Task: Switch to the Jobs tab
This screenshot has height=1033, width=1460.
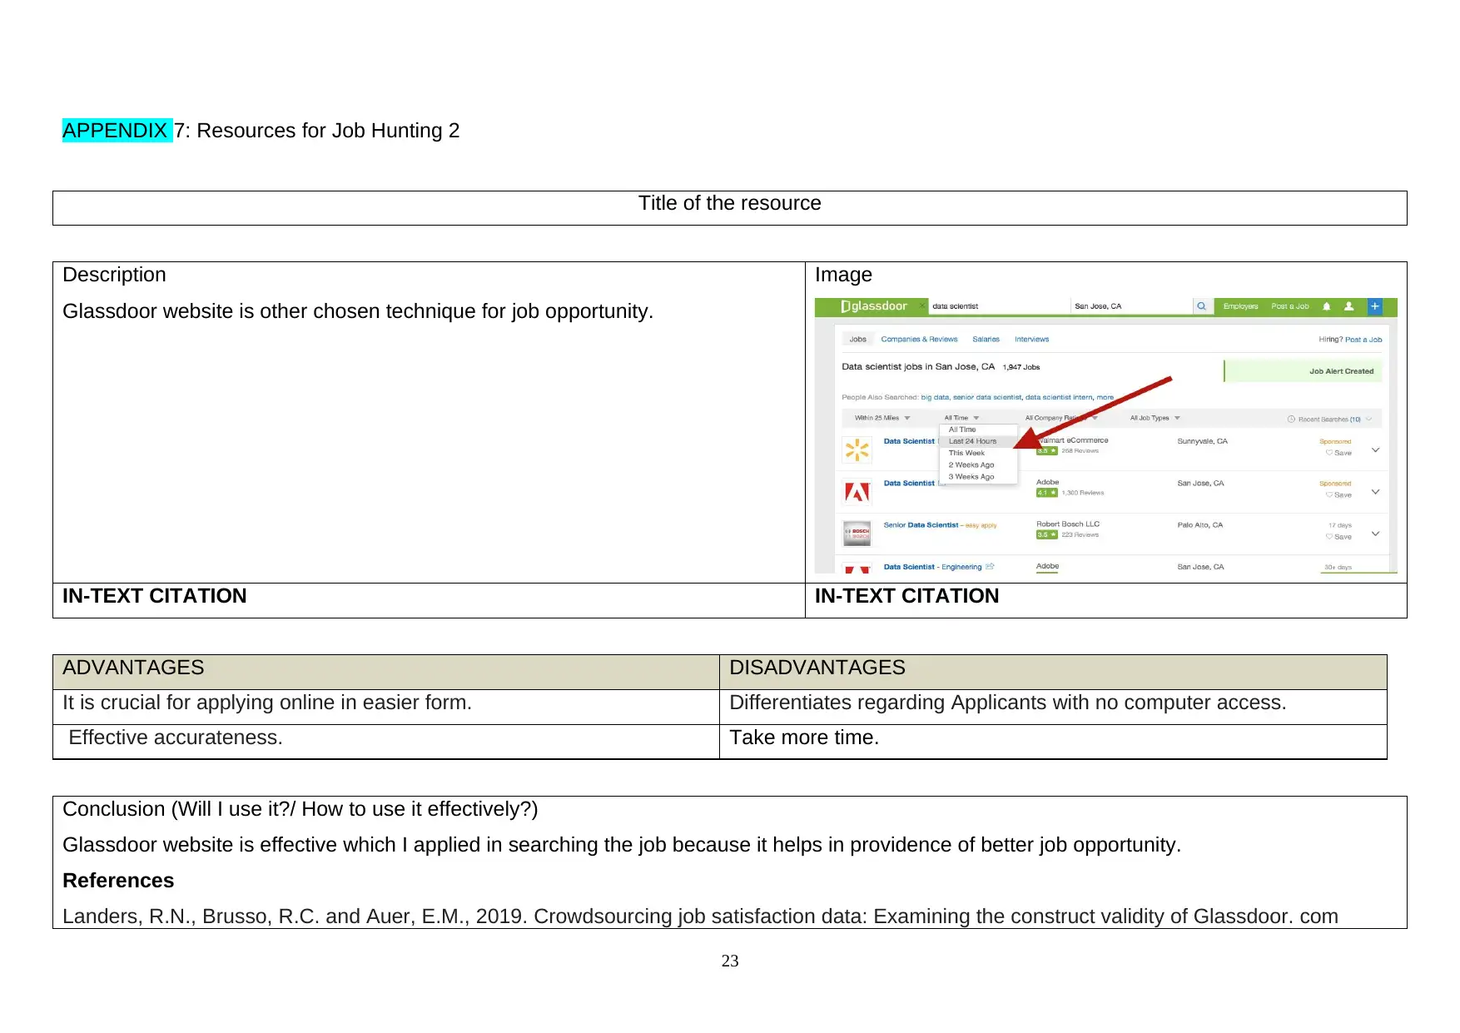Action: coord(857,339)
